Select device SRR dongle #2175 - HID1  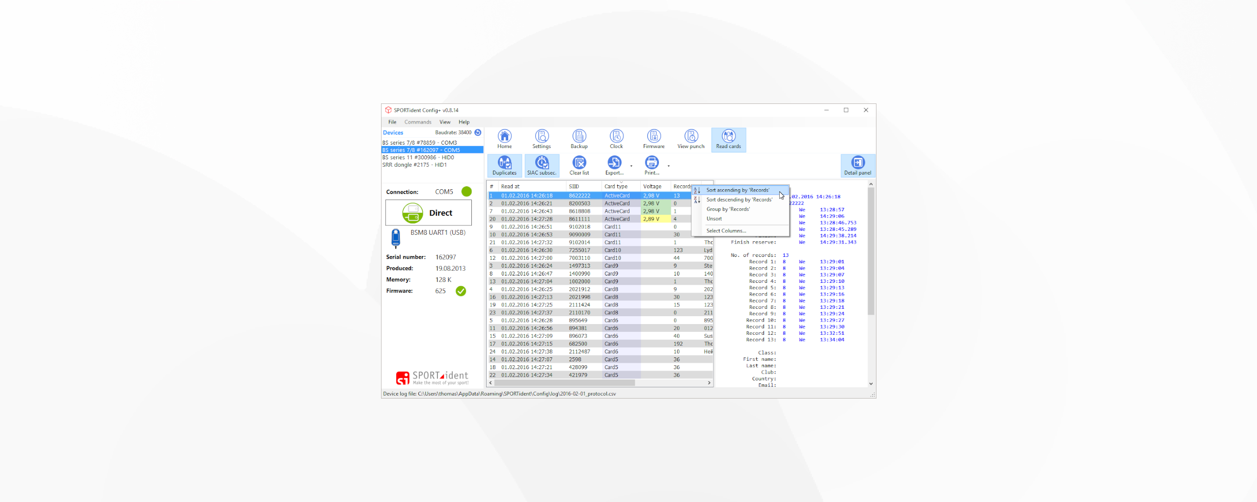tap(432, 165)
